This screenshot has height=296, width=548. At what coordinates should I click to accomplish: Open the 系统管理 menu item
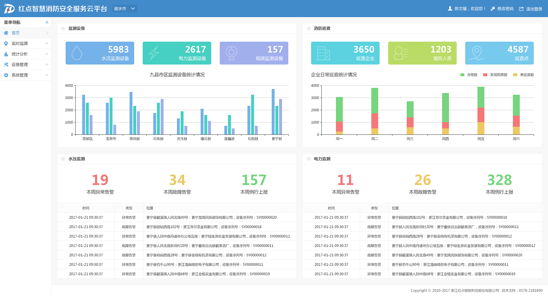point(26,75)
